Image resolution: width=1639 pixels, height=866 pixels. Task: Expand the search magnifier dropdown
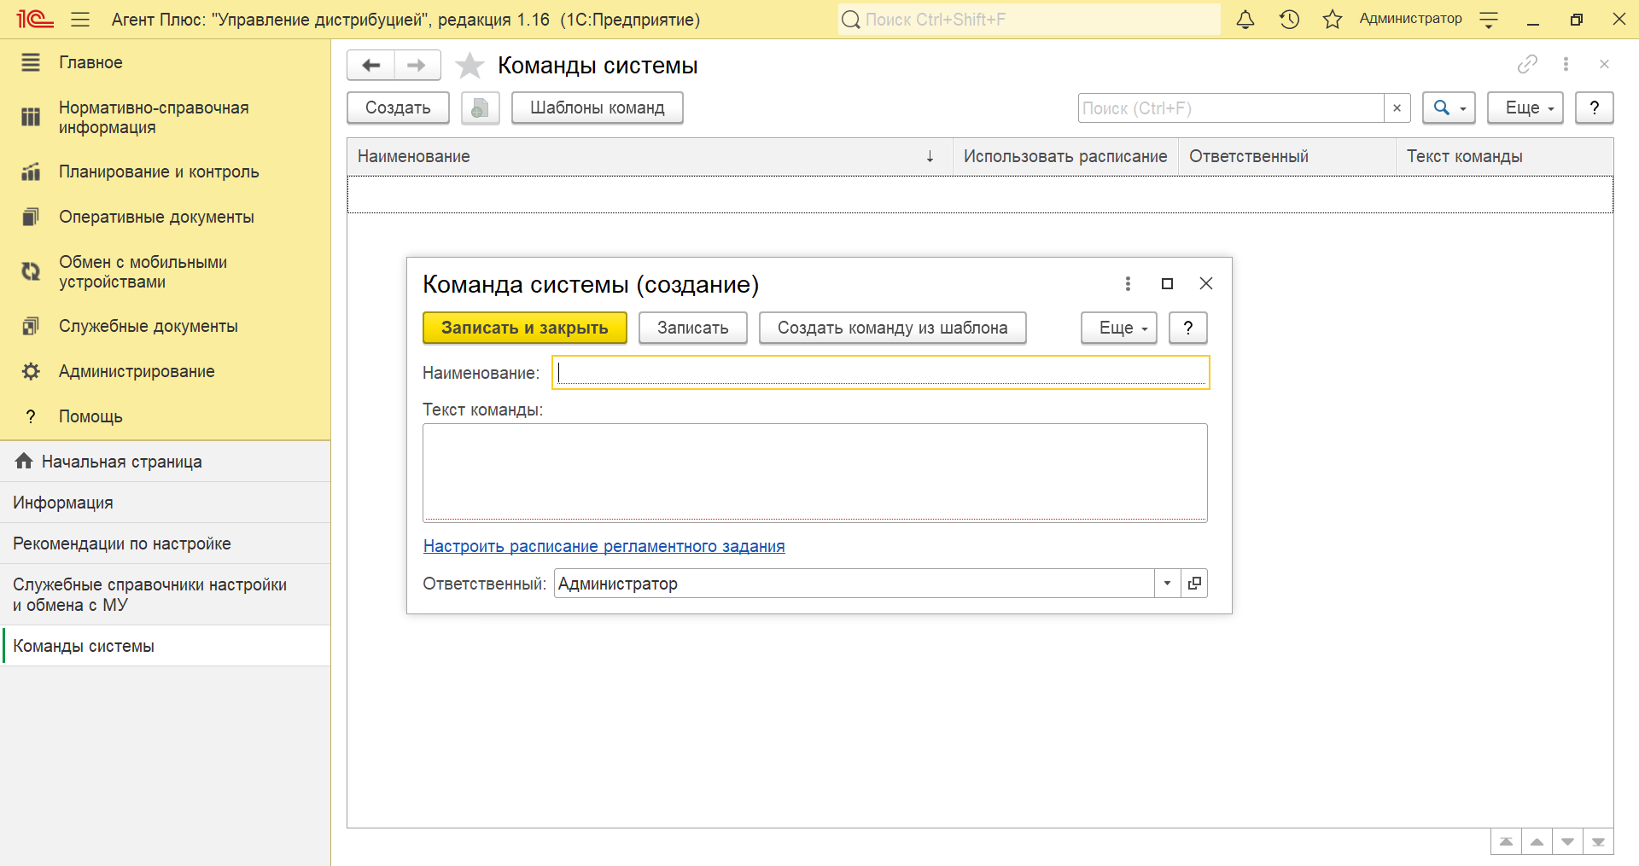1449,108
